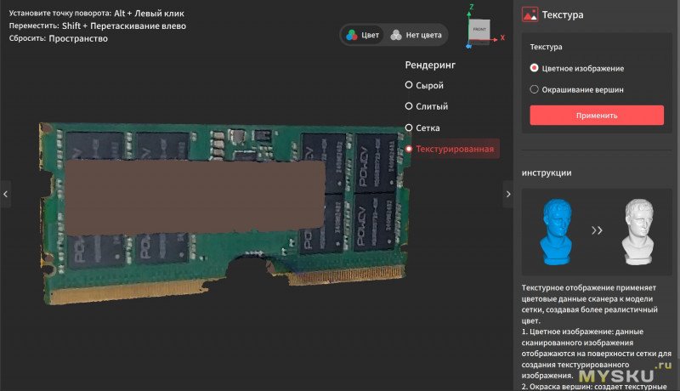This screenshot has height=391, width=680.
Task: Expand the left side panel arrow
Action: [5, 194]
